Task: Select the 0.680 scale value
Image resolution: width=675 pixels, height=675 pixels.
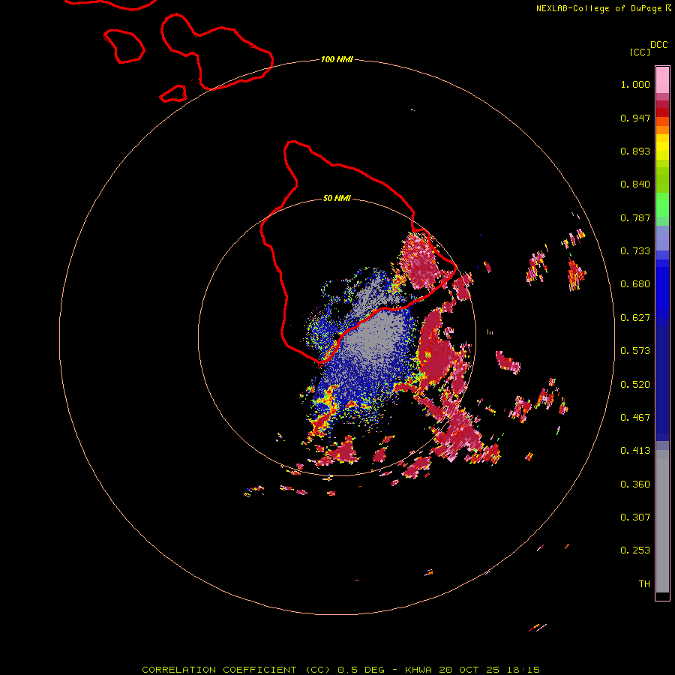Action: pos(635,284)
